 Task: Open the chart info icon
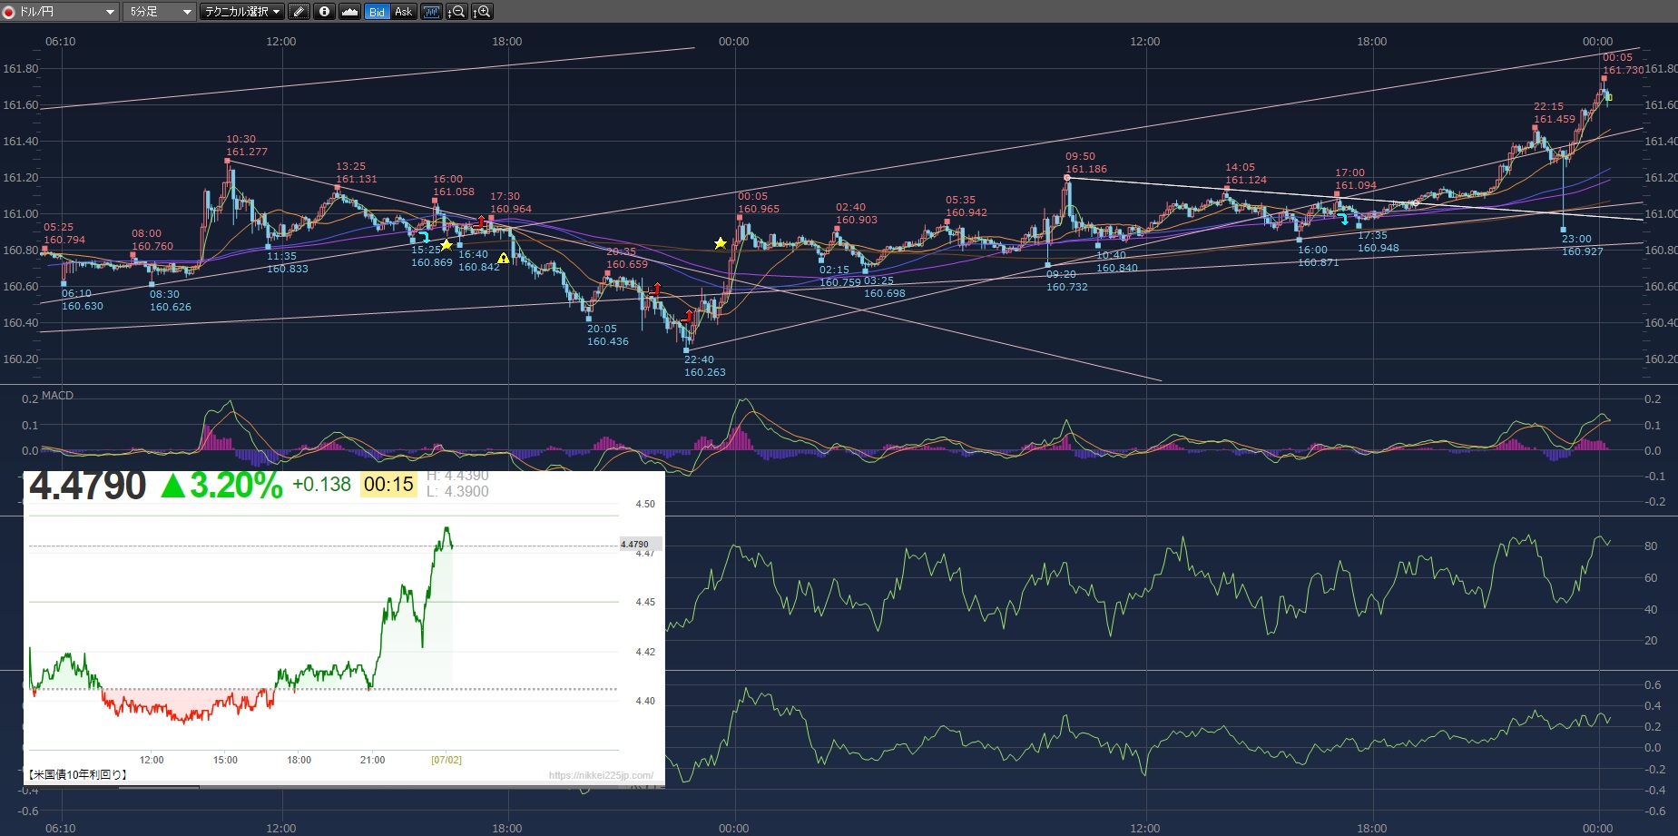pyautogui.click(x=324, y=12)
